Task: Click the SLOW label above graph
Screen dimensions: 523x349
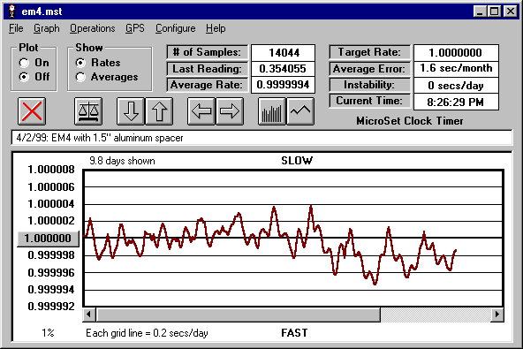Action: 297,161
